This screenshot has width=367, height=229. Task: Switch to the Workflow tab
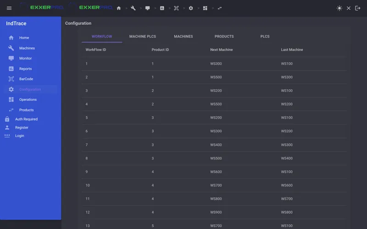click(102, 37)
